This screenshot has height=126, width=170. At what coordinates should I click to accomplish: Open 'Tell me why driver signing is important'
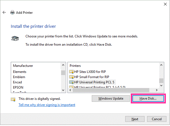pyautogui.click(x=47, y=105)
